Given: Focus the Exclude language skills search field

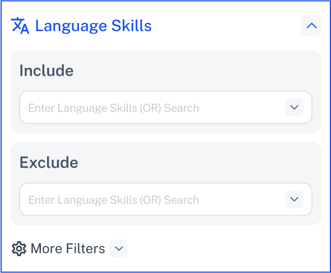Looking at the screenshot, I should click(x=166, y=199).
